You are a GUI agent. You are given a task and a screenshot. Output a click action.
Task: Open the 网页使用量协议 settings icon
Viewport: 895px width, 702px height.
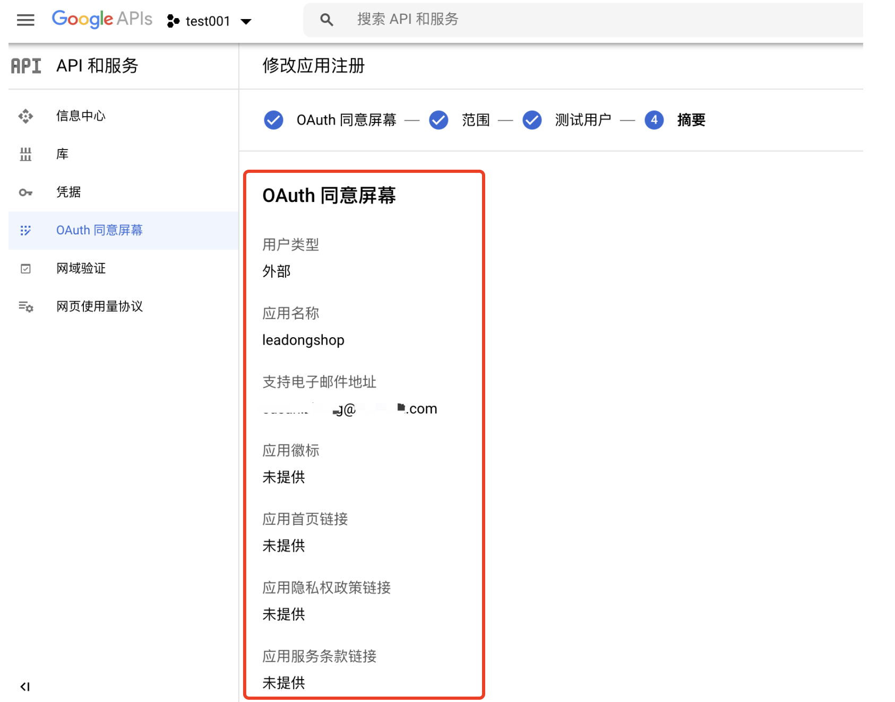[25, 306]
